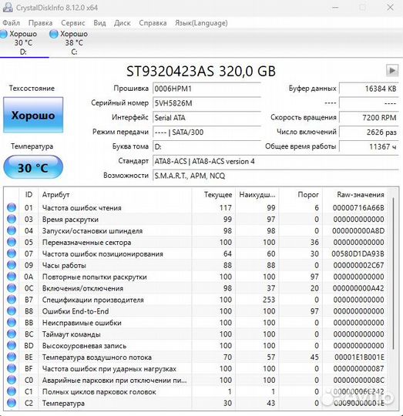Screen dimensions: 403x416
Task: Open the Язык(Language) menu
Action: coord(201,23)
